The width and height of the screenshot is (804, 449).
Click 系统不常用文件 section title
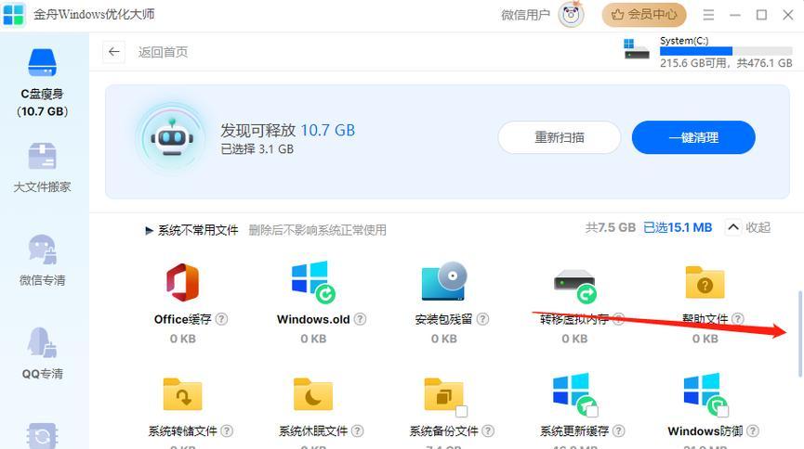[x=198, y=230]
